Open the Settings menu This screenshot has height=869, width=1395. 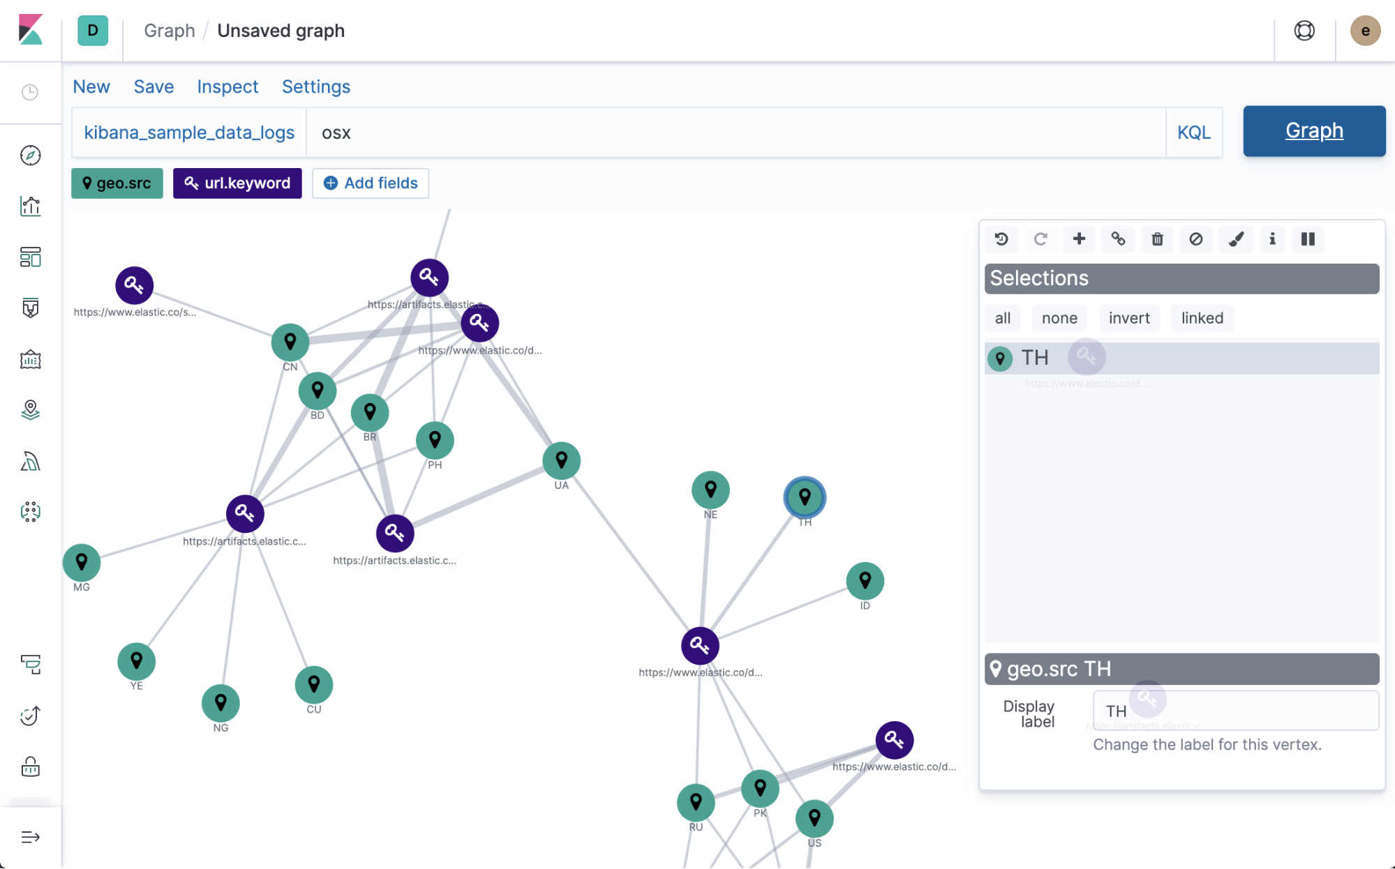pyautogui.click(x=315, y=86)
